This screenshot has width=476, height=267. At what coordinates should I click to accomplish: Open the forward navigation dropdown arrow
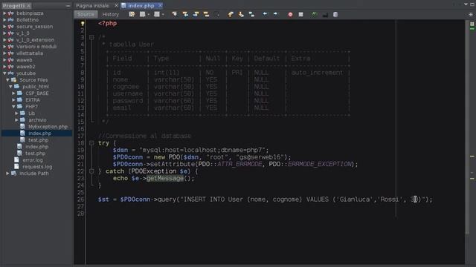tap(163, 15)
